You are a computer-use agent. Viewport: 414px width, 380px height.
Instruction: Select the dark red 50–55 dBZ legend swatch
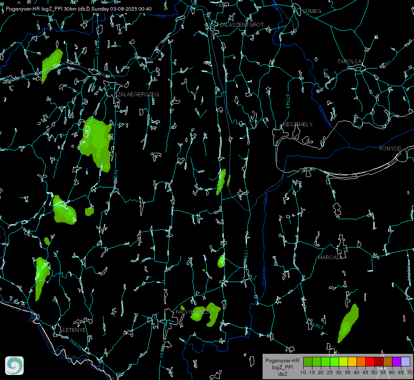pos(379,361)
